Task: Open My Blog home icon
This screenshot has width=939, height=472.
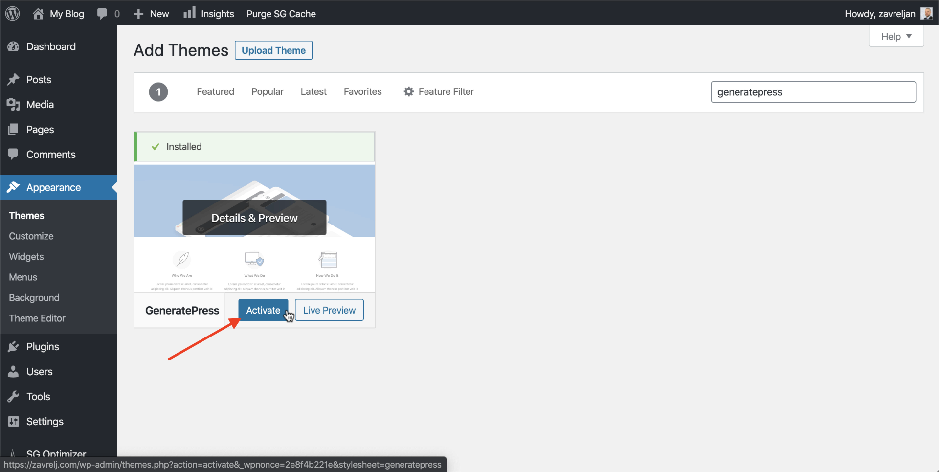Action: pyautogui.click(x=38, y=14)
